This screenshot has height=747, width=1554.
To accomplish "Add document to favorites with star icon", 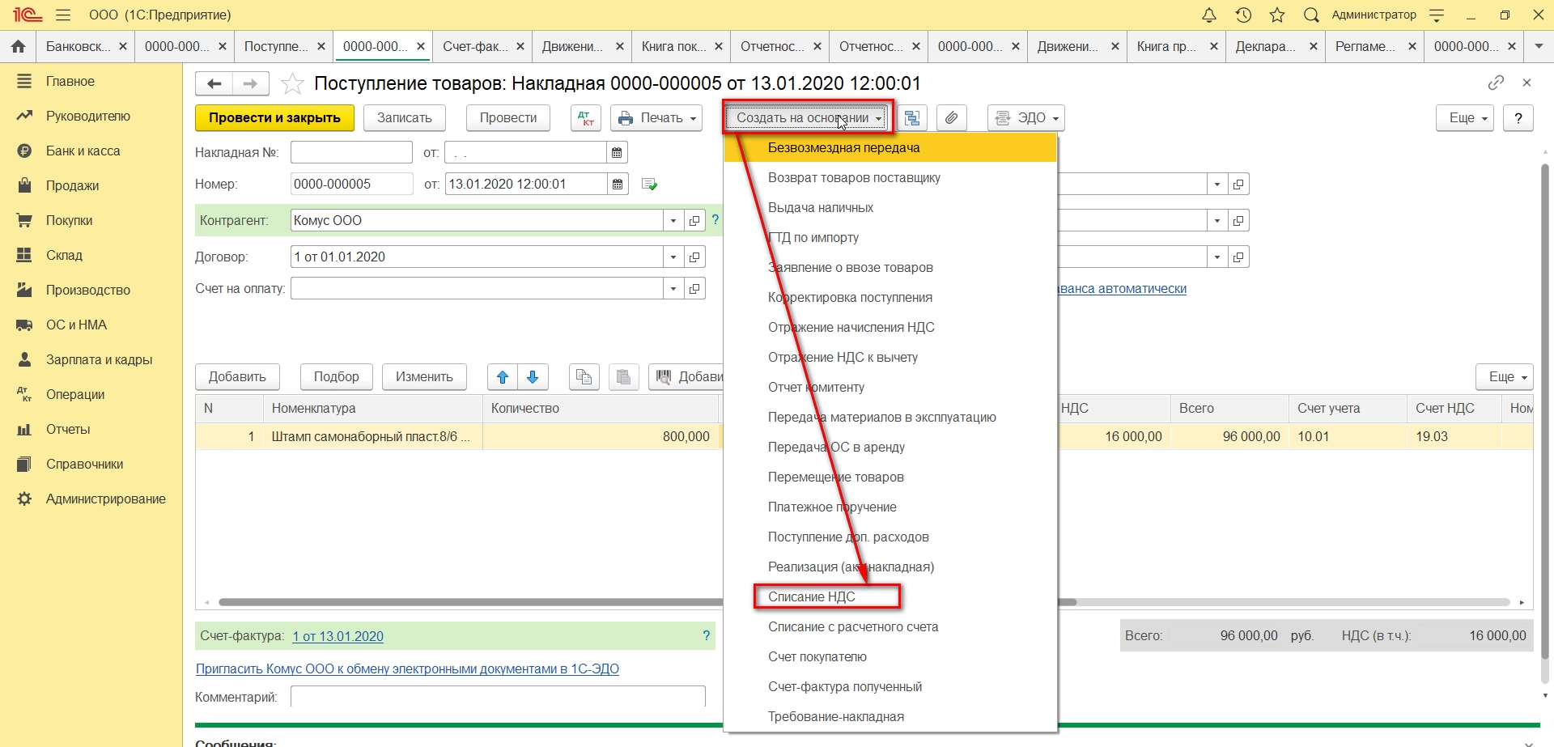I will tap(292, 83).
